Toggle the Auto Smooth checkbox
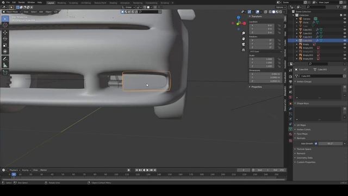Screen dimensions: 348x196 pos(316,144)
